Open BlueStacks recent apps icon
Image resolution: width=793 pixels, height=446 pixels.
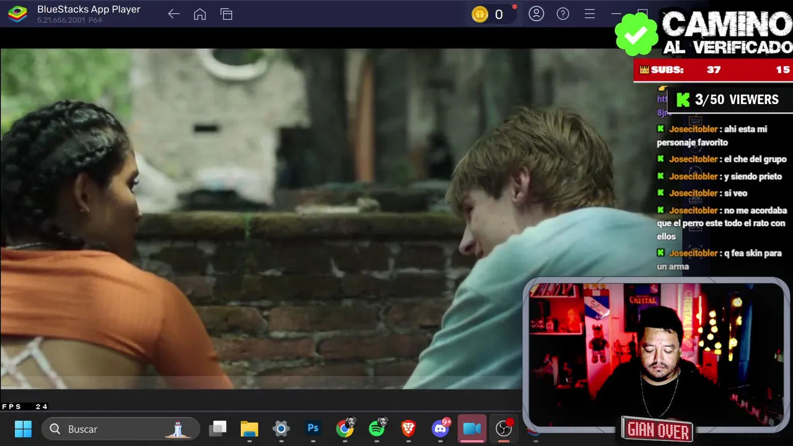[226, 14]
